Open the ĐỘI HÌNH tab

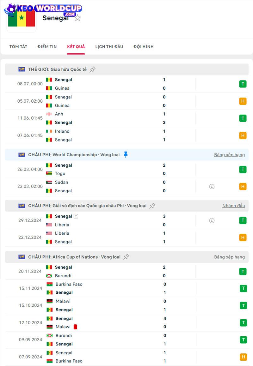(144, 46)
